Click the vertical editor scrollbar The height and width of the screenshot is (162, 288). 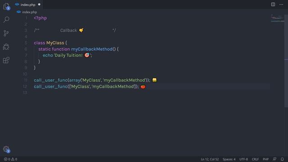[x=286, y=61]
